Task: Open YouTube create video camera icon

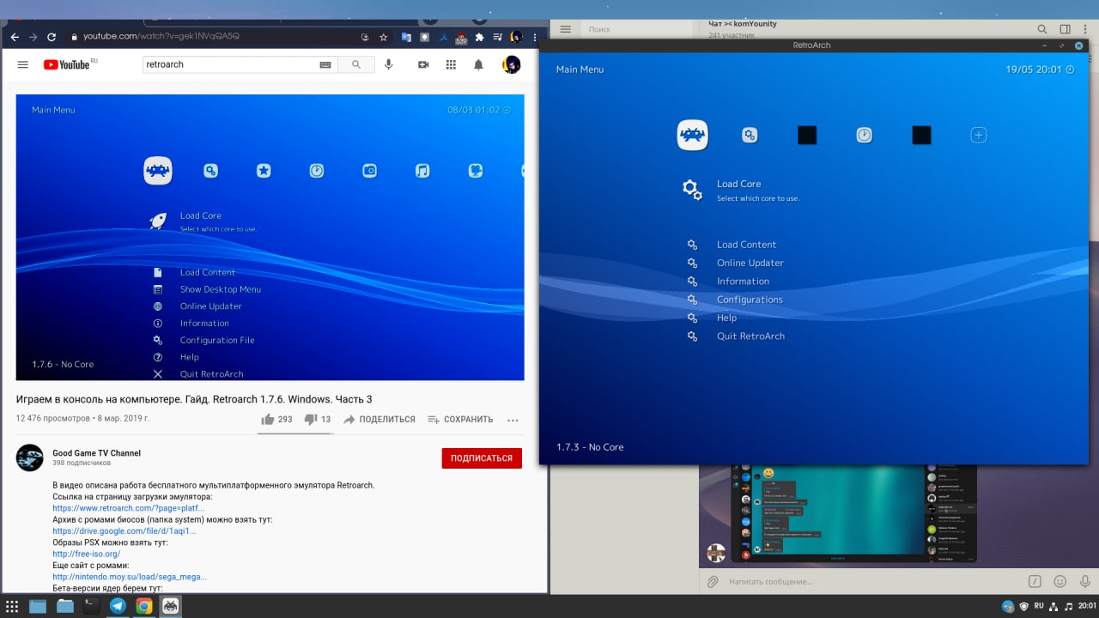Action: tap(423, 64)
